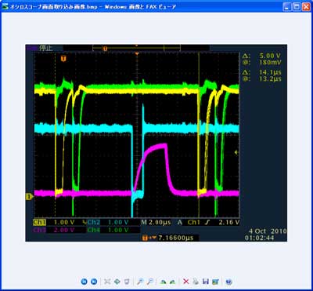The height and width of the screenshot is (291, 313).
Task: Click the Ch1 ground marker in the image
Action: pos(30,196)
